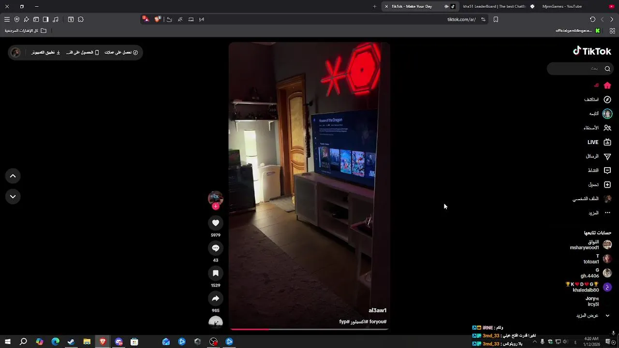Click Get Coins button

[121, 52]
